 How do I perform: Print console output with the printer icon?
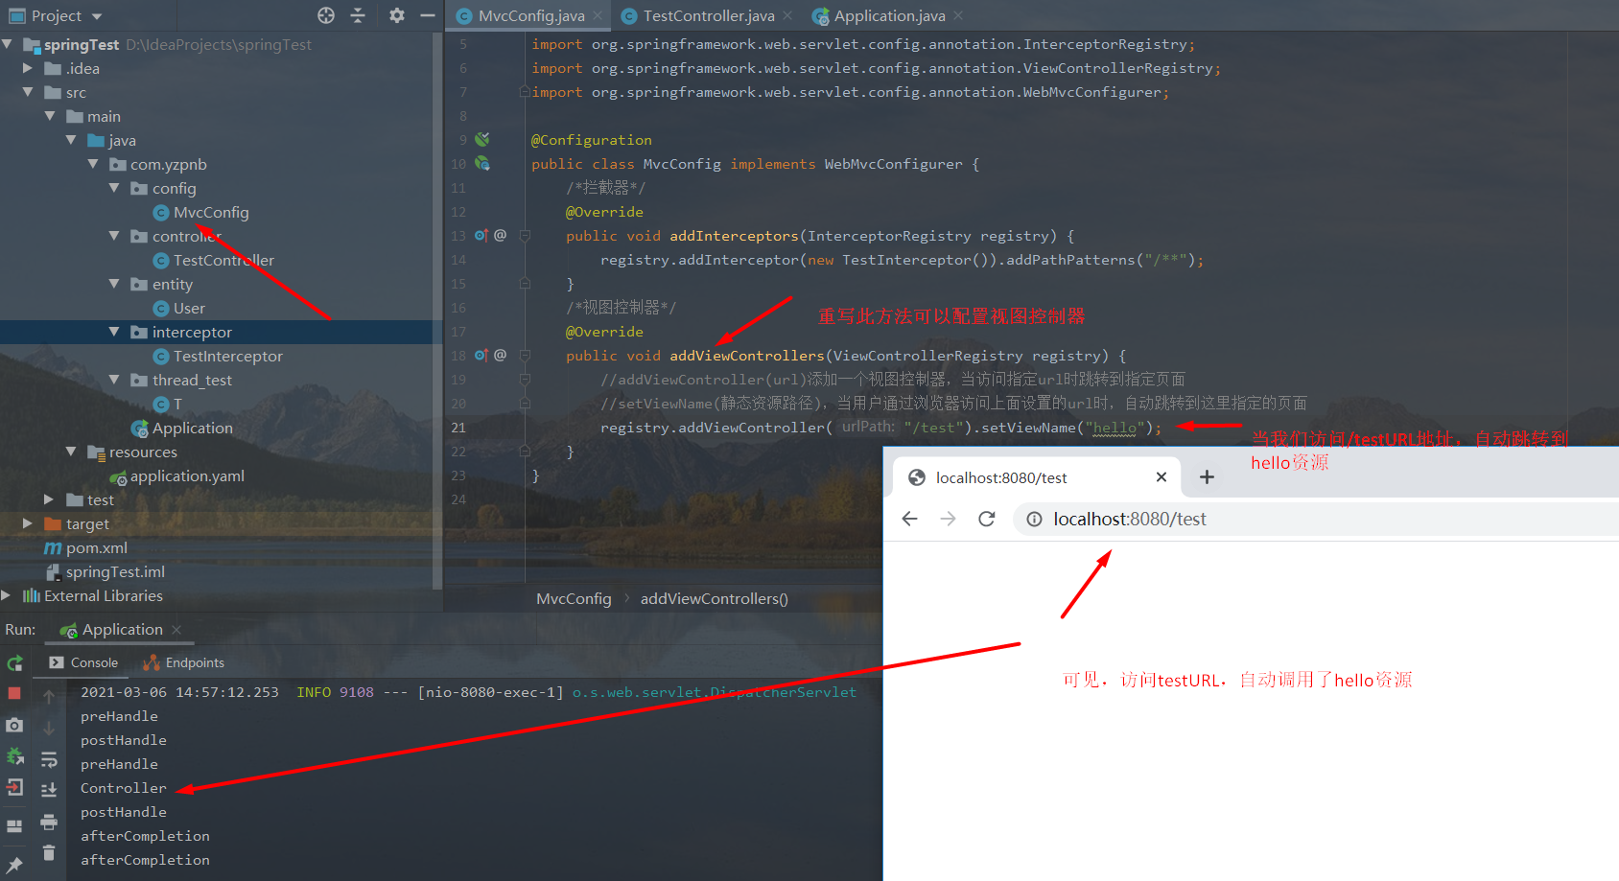49,823
